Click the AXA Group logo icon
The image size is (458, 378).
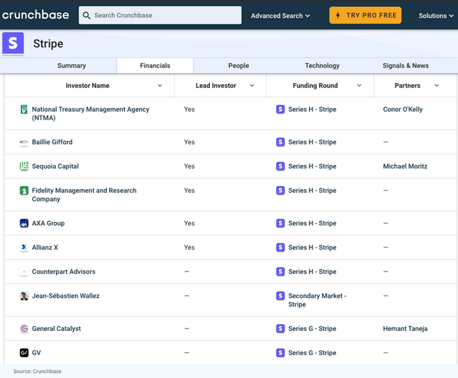click(x=24, y=223)
